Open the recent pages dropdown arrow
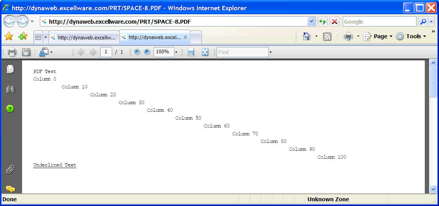Image resolution: width=439 pixels, height=206 pixels. click(32, 22)
